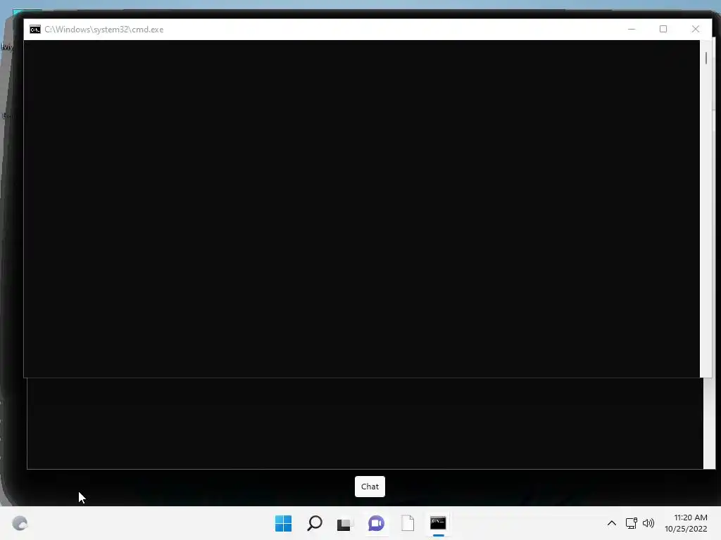Open the volume tray icon
721x540 pixels.
(x=648, y=523)
